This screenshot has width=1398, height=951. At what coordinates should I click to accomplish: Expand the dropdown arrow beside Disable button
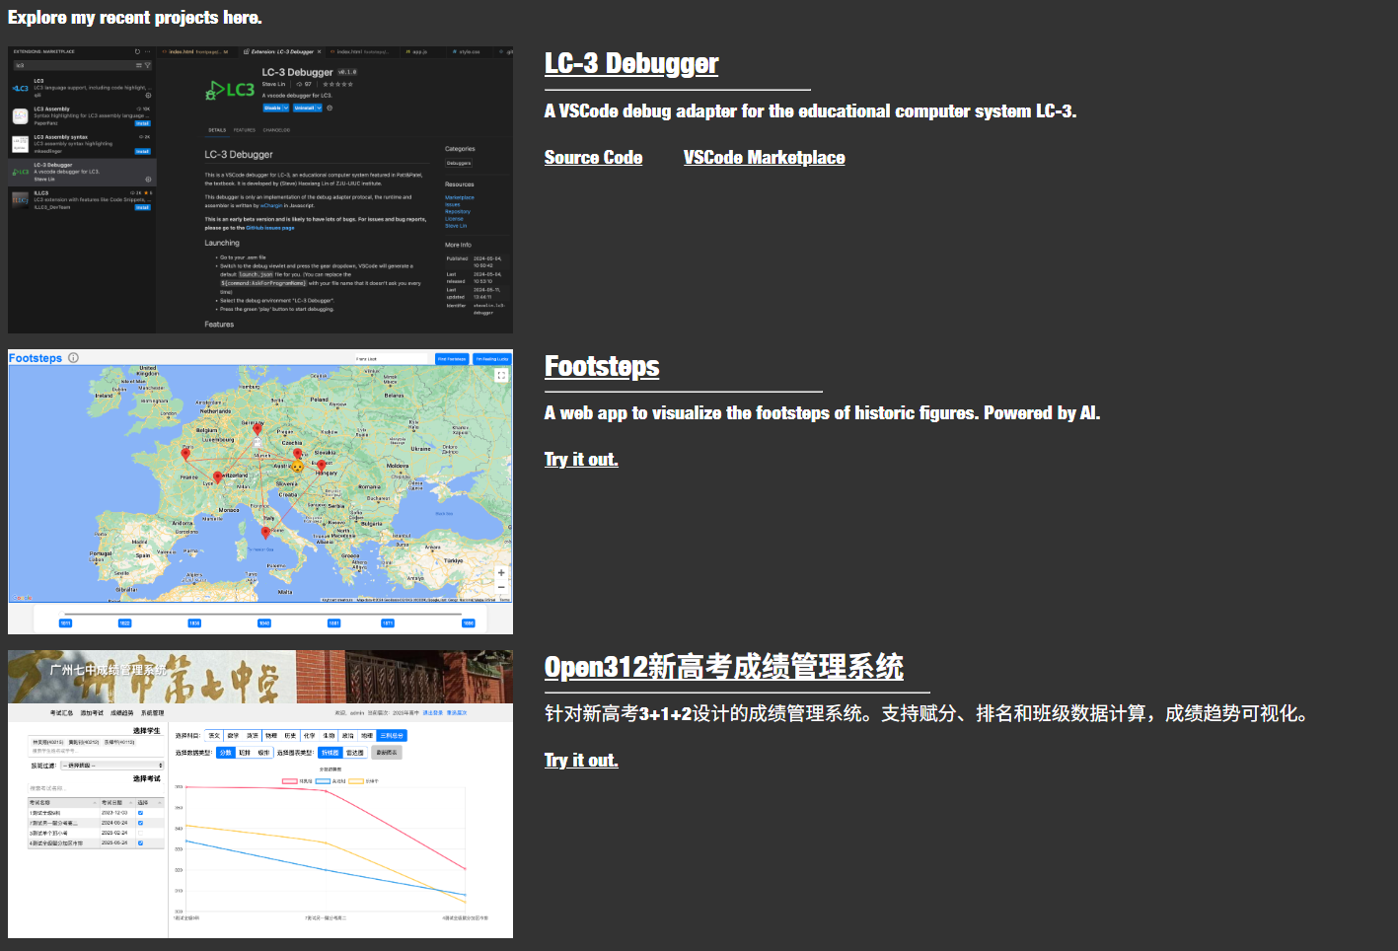point(287,108)
